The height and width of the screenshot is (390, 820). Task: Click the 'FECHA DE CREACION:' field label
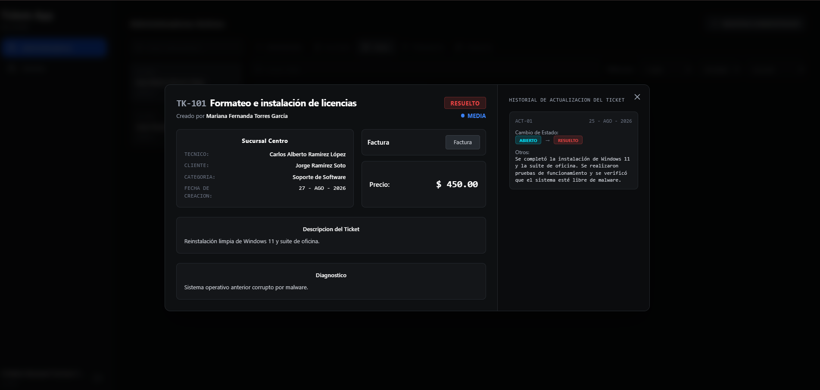[198, 192]
